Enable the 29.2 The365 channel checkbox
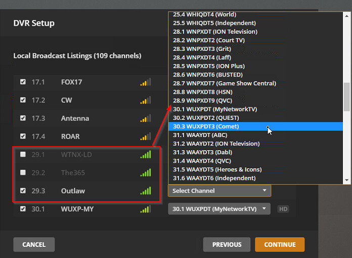The width and height of the screenshot is (352, 258). point(23,172)
